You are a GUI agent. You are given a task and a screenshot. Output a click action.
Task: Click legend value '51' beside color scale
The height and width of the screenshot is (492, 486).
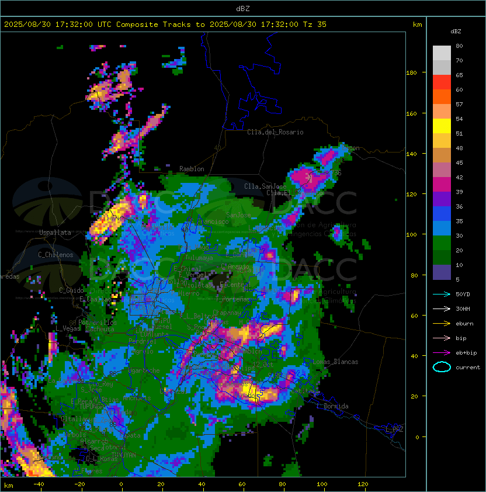(459, 133)
